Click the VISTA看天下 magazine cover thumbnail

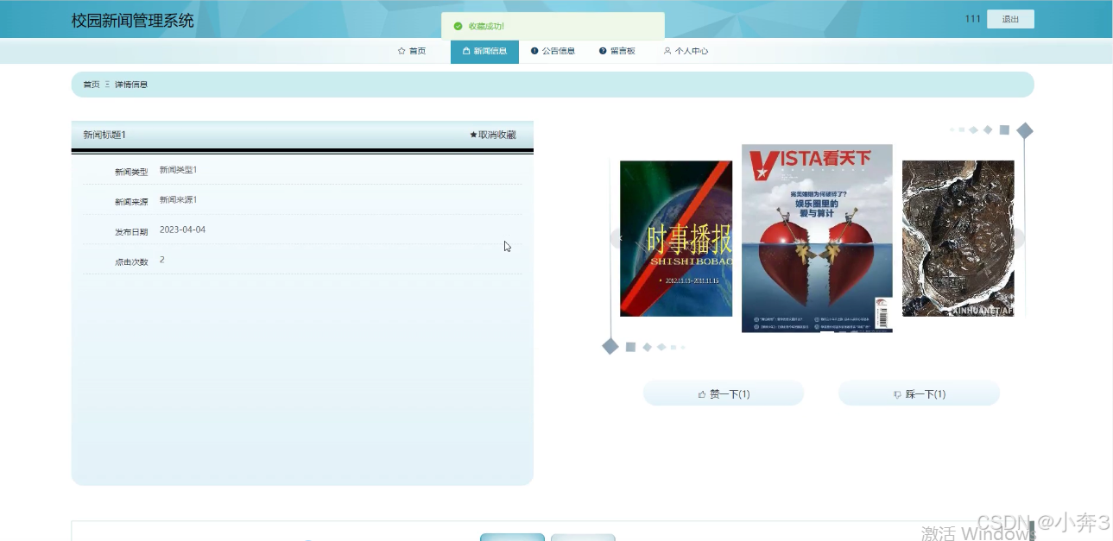click(x=817, y=238)
